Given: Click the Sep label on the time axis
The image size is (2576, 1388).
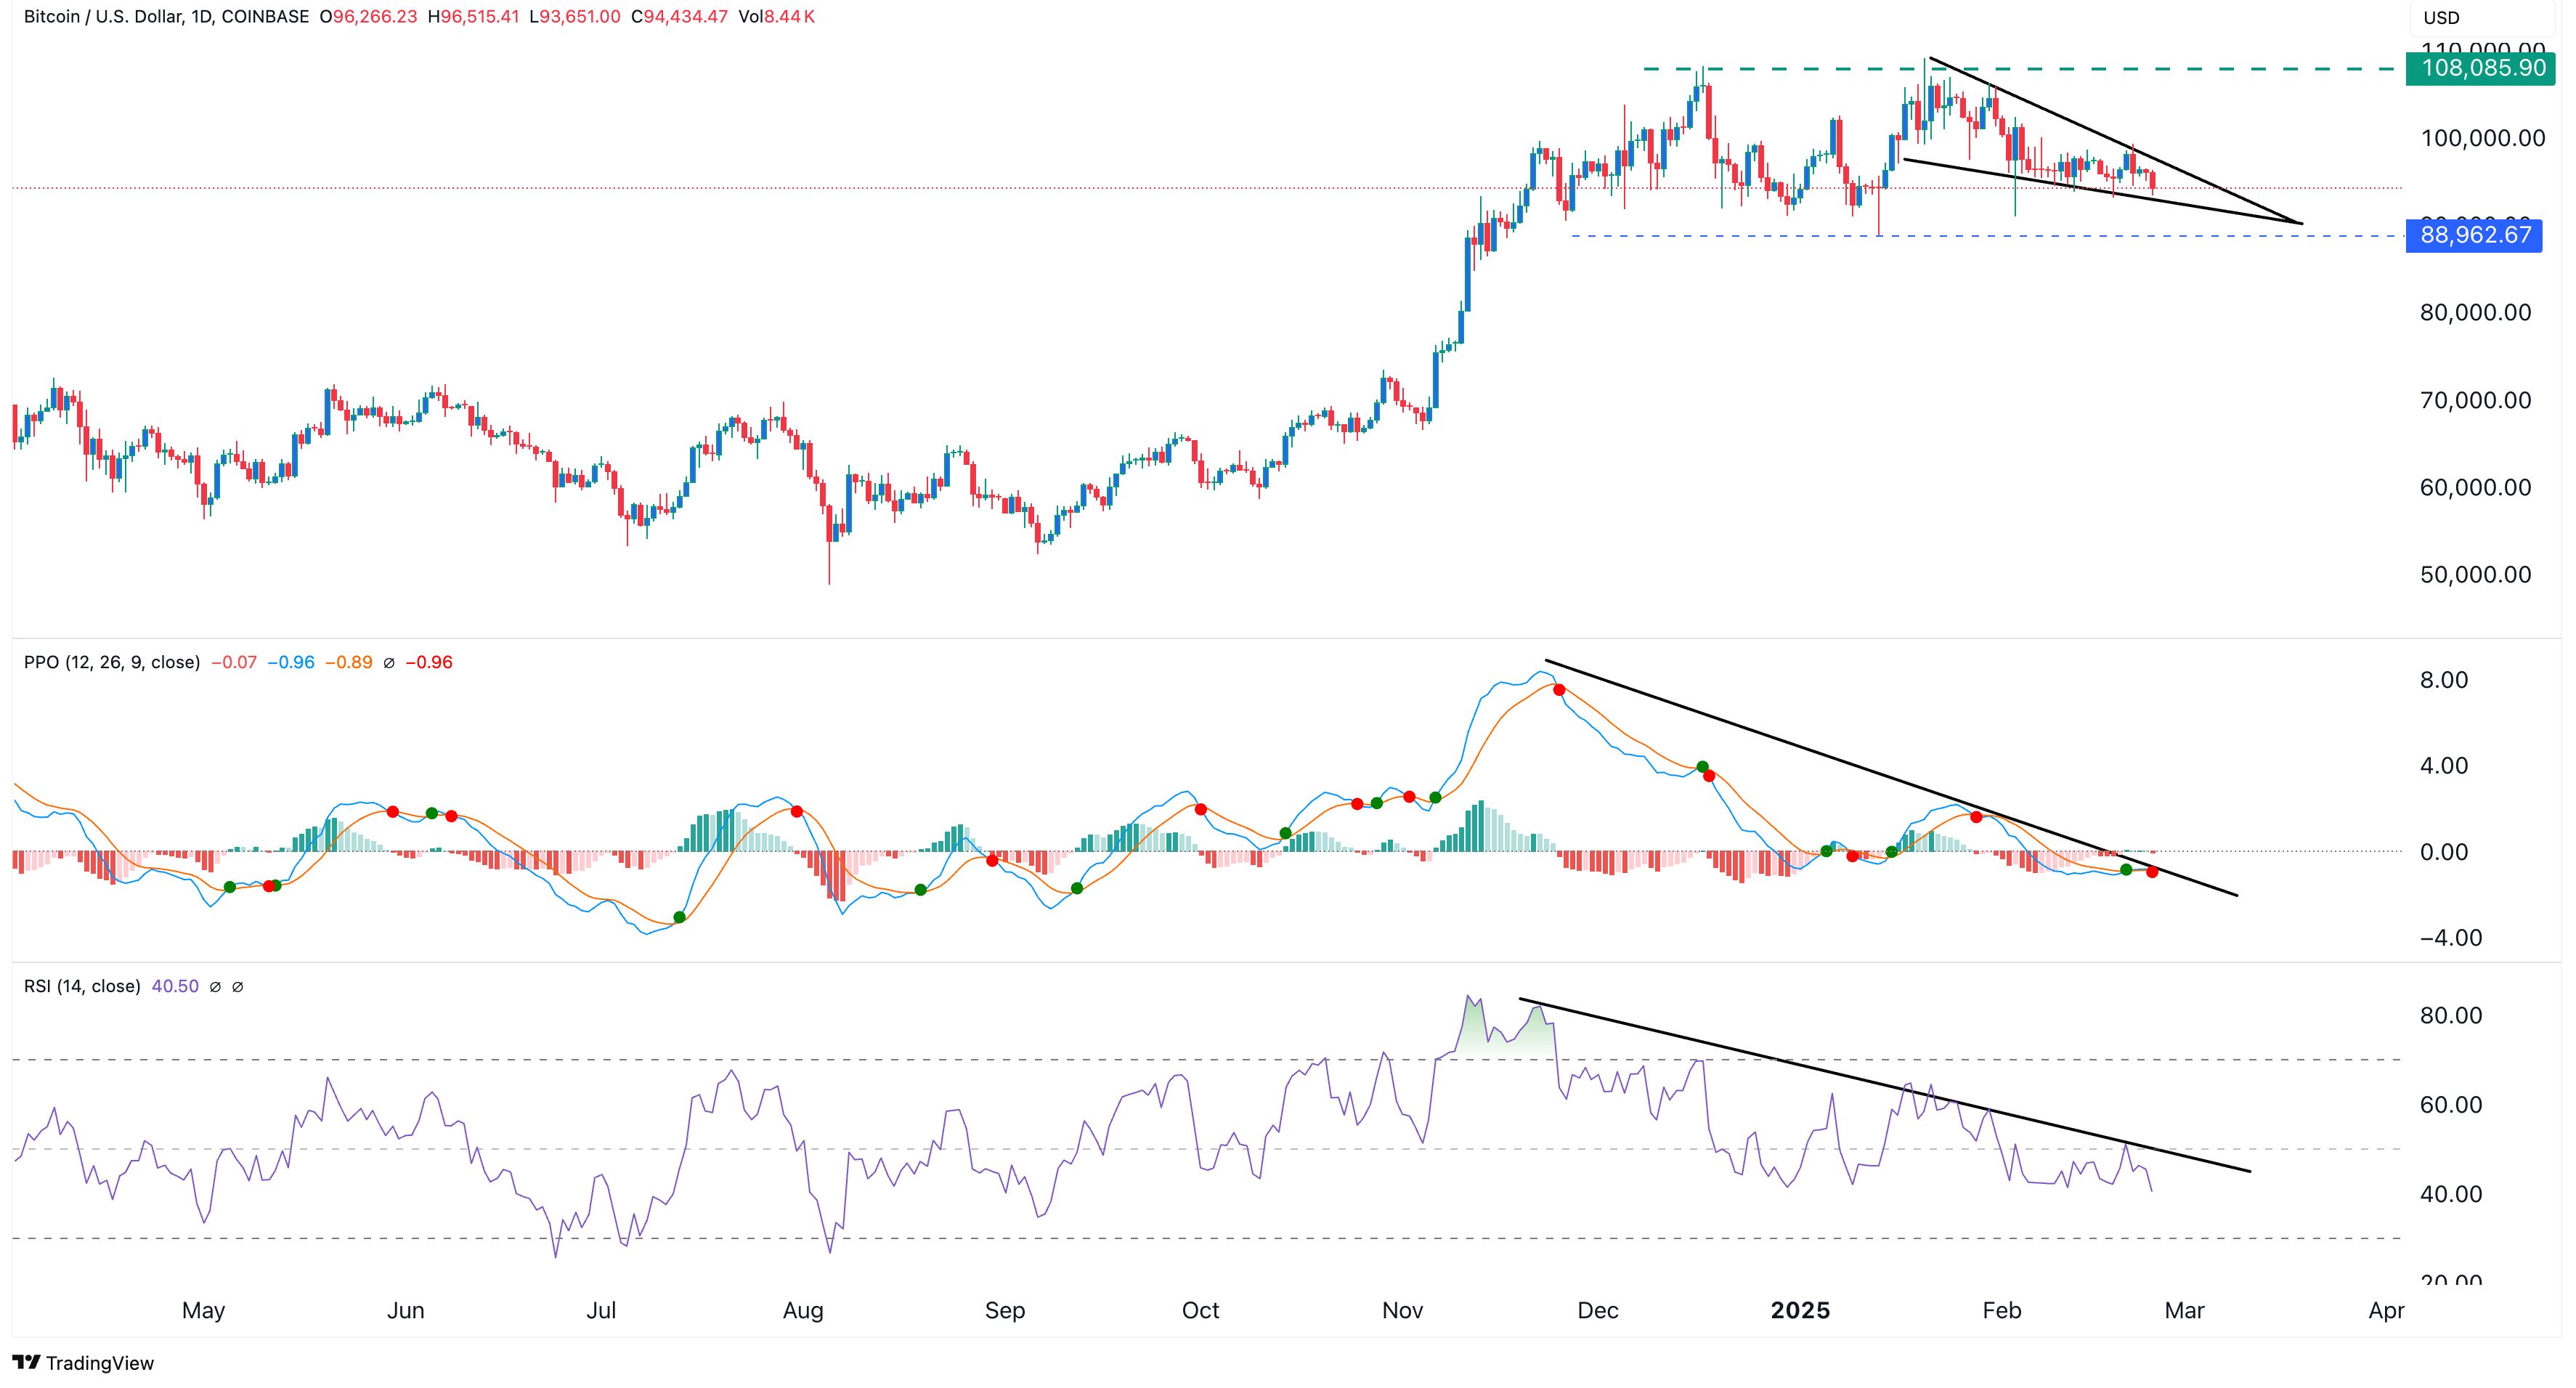Looking at the screenshot, I should tap(1005, 1311).
